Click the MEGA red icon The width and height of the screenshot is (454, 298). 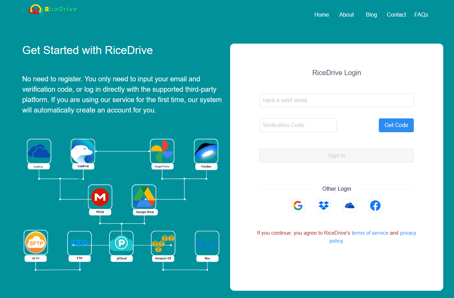click(100, 197)
